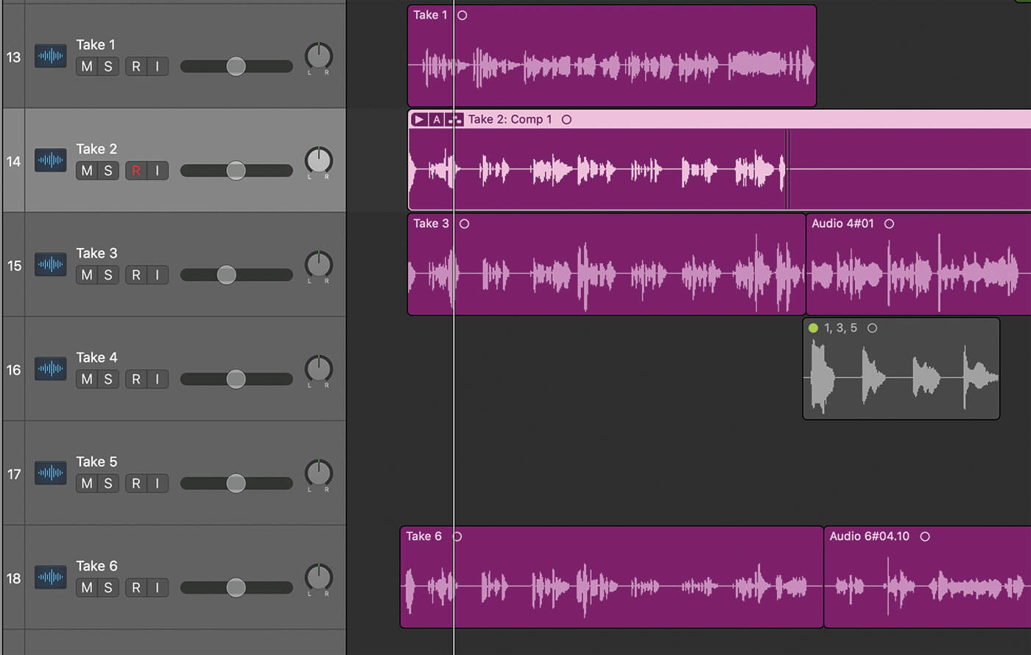Mute the Take 4 track
The image size is (1031, 655).
pos(87,379)
